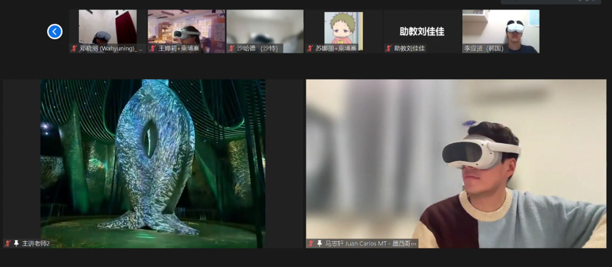Viewport: 612px width, 267px height.
Task: Click muted mic icon on 王婵莉+柬埔寨 tile
Action: tap(152, 48)
